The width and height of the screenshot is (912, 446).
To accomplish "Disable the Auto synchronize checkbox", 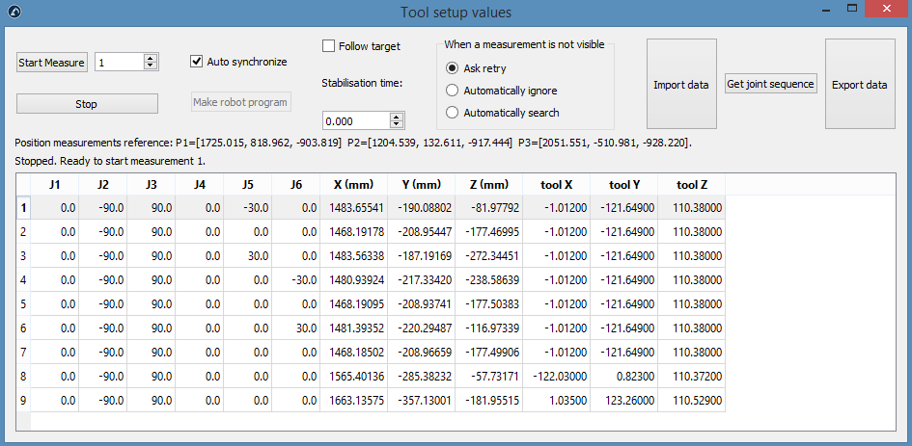I will point(198,62).
